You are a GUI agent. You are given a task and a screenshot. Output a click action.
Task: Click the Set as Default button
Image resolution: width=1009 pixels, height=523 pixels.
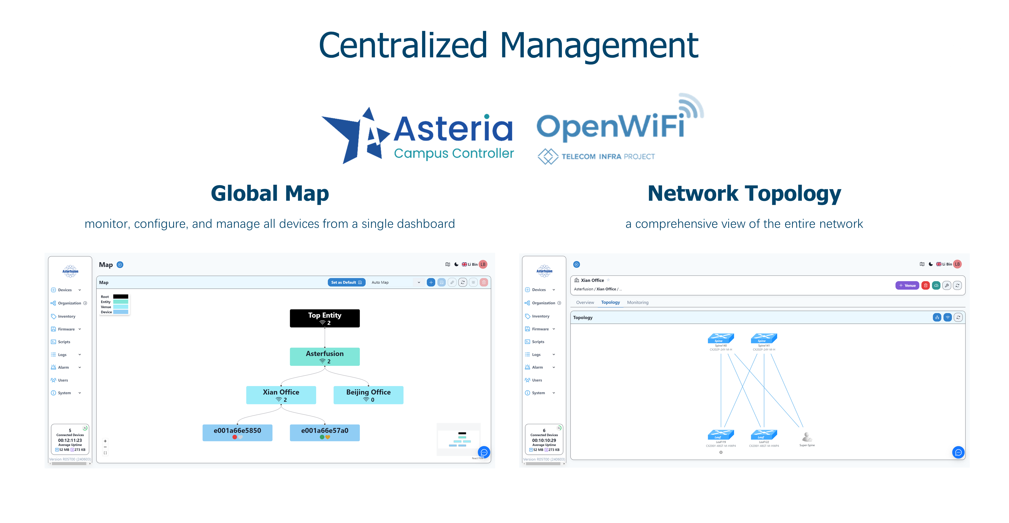[347, 282]
